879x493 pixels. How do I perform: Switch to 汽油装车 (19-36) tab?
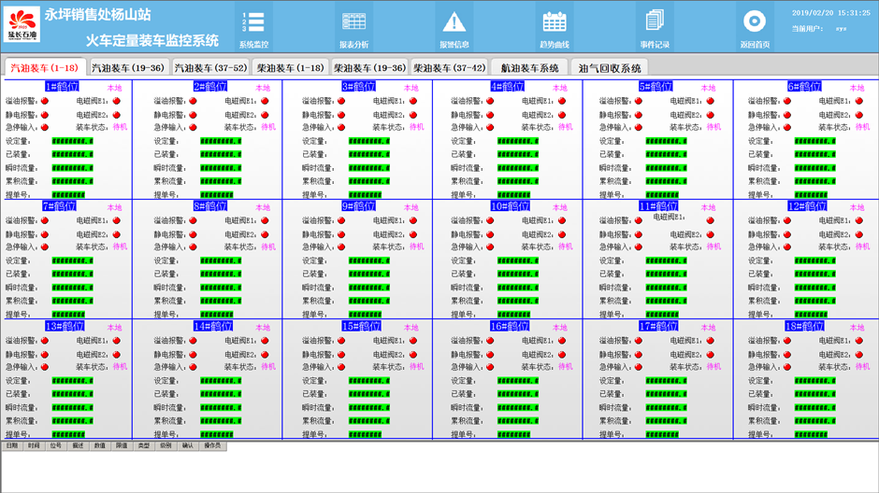pos(127,68)
